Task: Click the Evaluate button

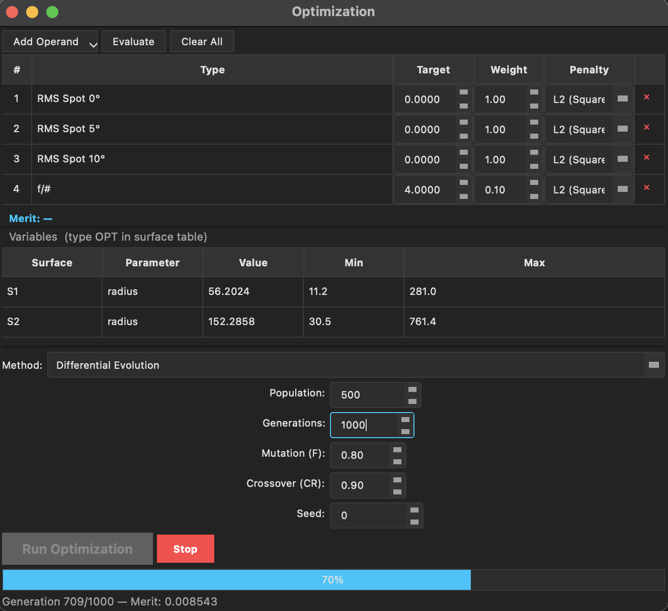Action: click(133, 41)
